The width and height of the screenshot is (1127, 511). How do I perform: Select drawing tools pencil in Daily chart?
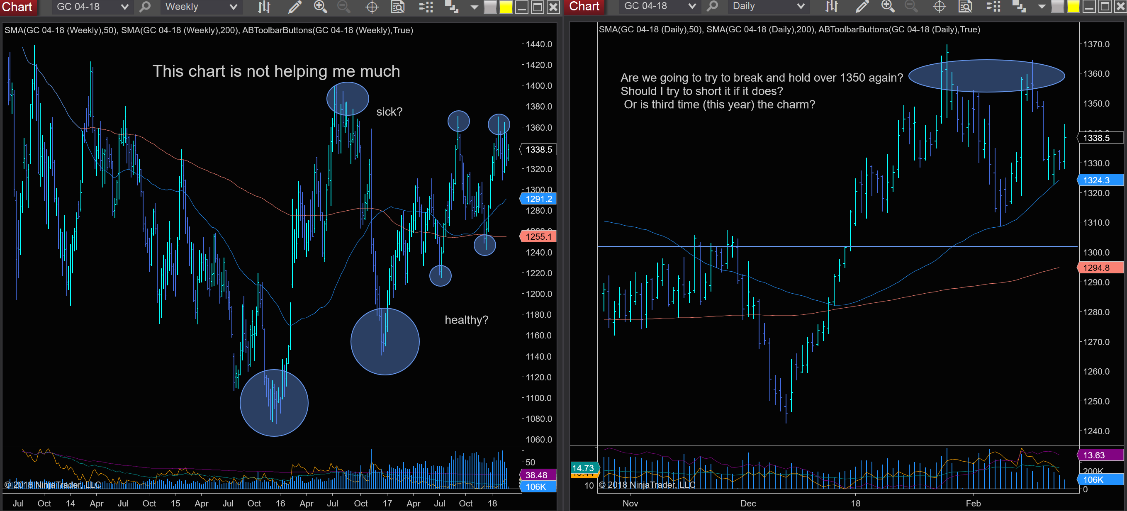[x=862, y=6]
